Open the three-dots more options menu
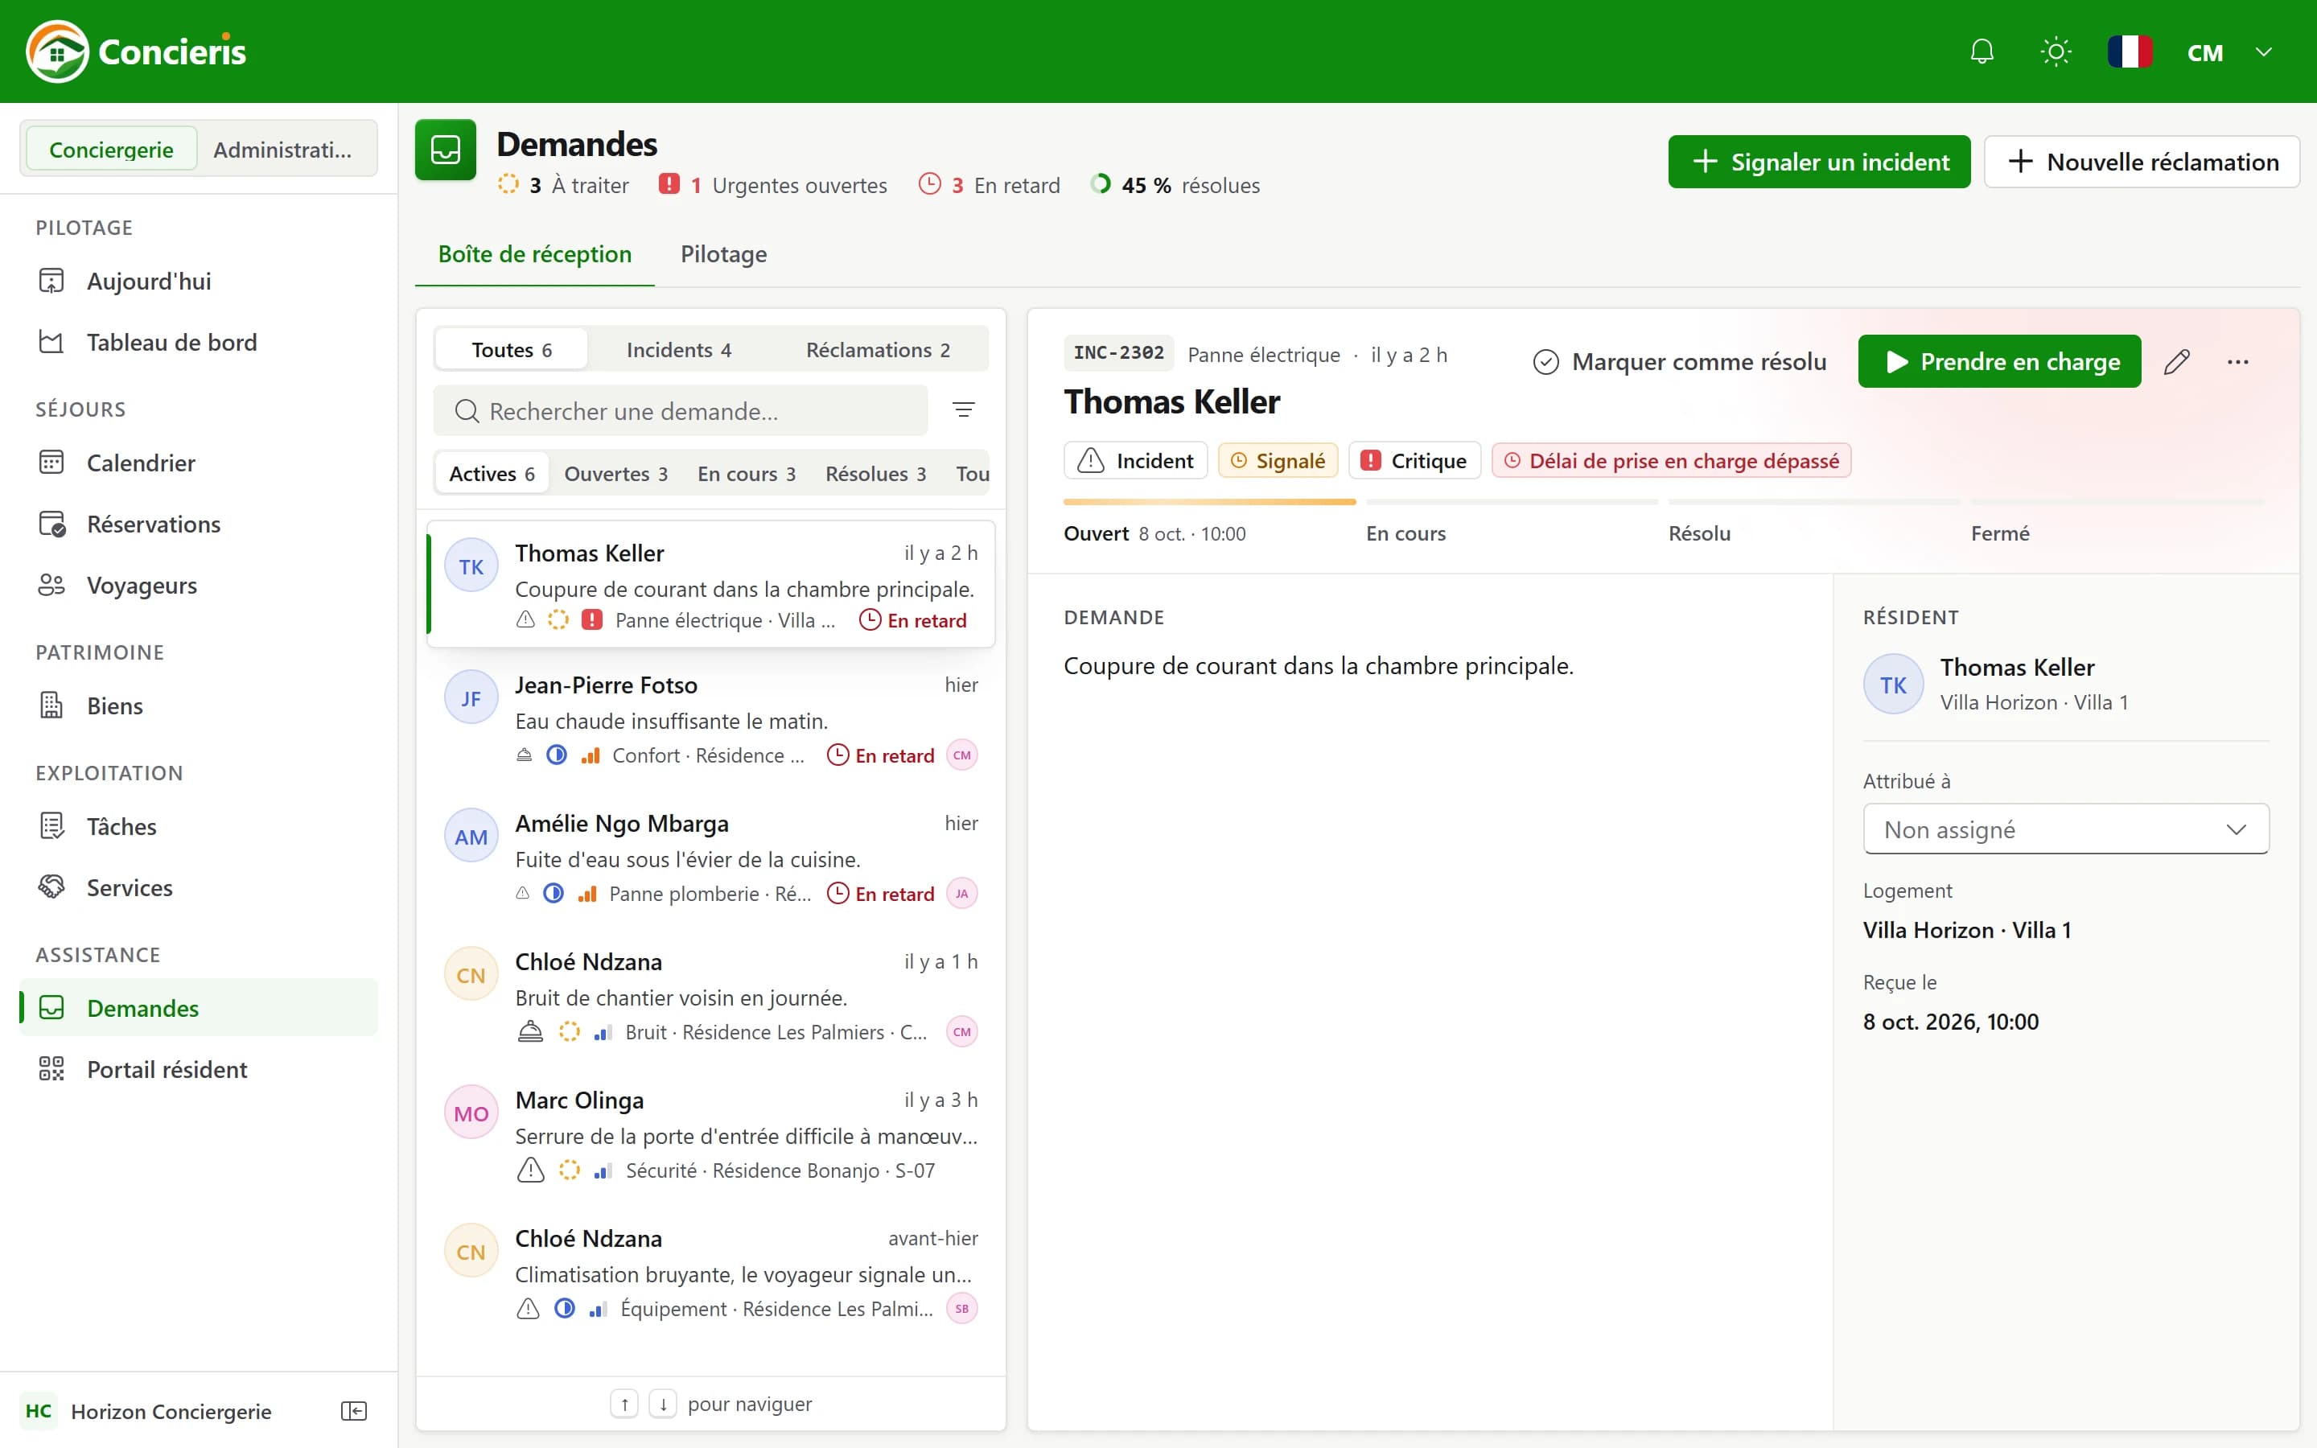 click(x=2237, y=361)
